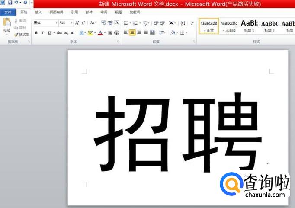Open the font name dropdown
Screen dimensions: 295x208
(56, 23)
